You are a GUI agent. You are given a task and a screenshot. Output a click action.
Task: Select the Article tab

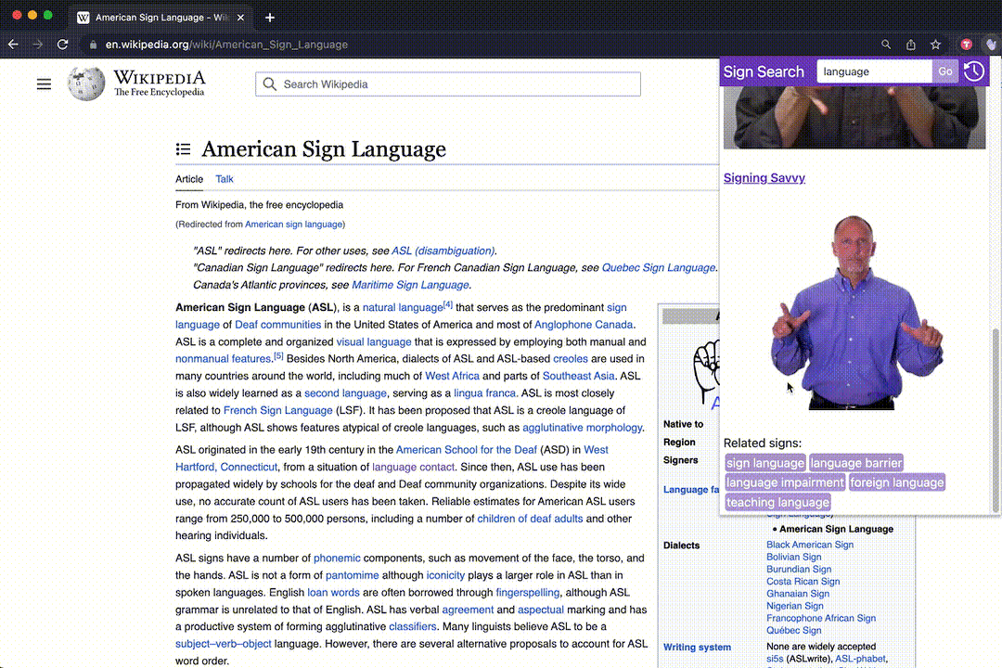point(189,179)
